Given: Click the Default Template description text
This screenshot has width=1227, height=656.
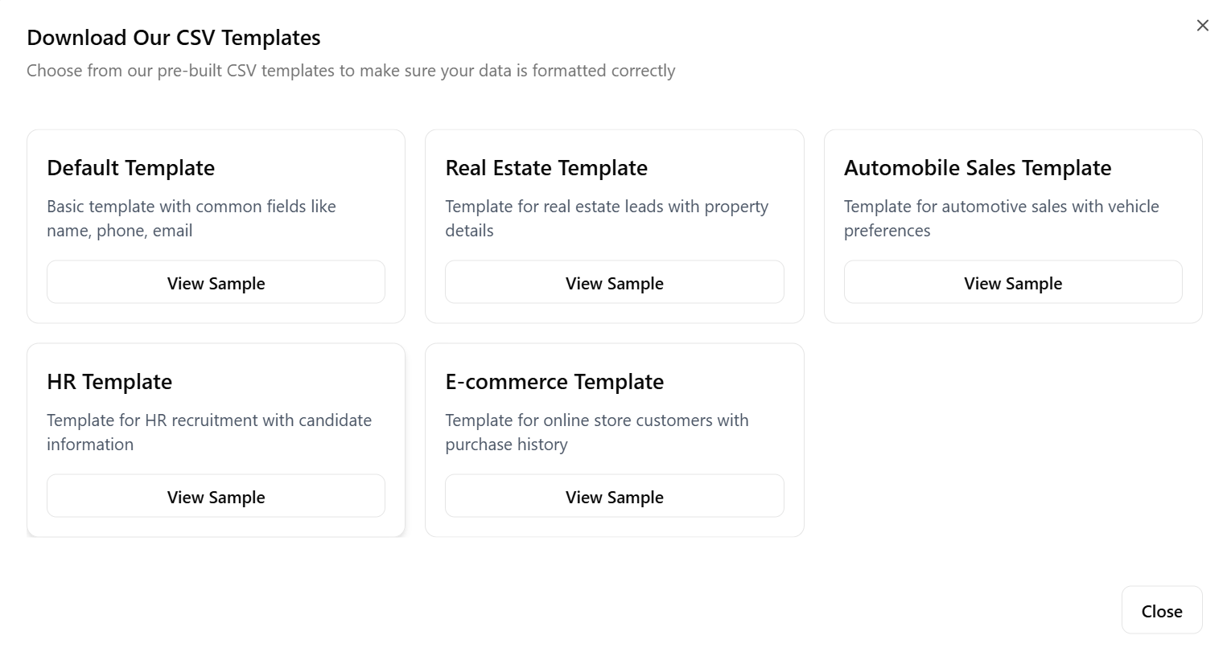Looking at the screenshot, I should pyautogui.click(x=191, y=219).
